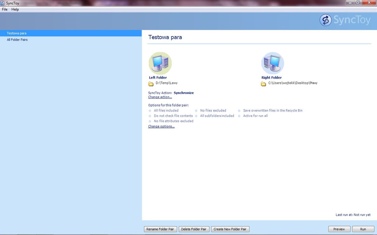The image size is (377, 235).
Task: Click the folder icon beside D:\Temp\Lewy
Action: click(151, 84)
